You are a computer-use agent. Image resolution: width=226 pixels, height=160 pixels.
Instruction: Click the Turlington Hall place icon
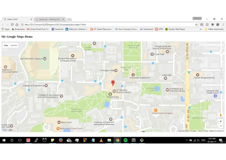(x=116, y=71)
